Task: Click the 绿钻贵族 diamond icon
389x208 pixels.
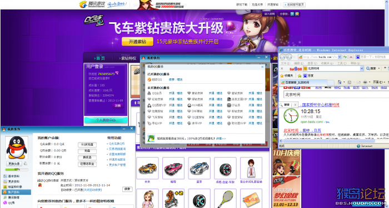Action: pos(189,99)
